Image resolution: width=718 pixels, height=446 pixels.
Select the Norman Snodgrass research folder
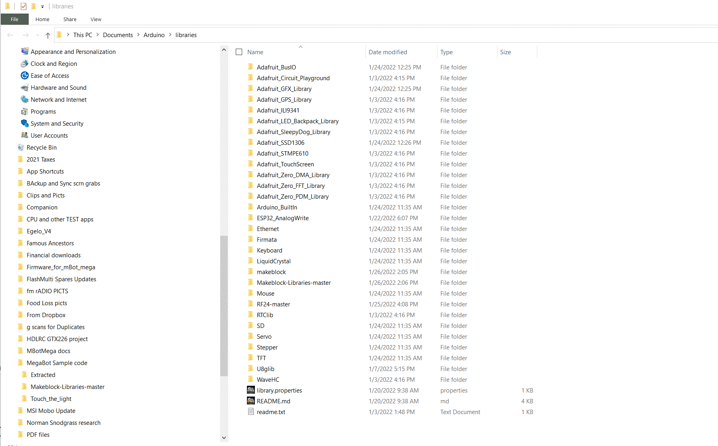[63, 423]
